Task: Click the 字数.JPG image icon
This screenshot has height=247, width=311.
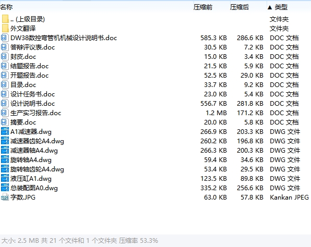Action: [5, 197]
